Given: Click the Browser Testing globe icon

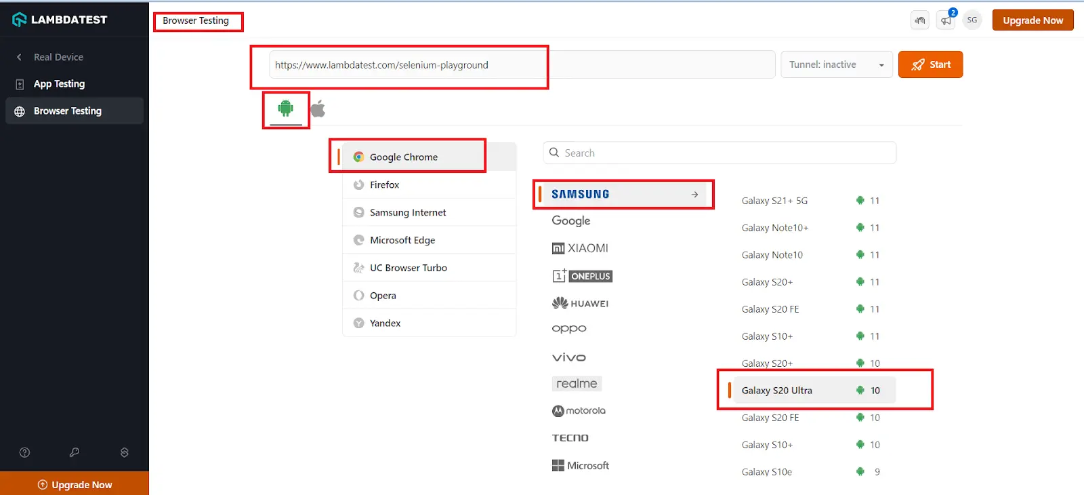Looking at the screenshot, I should tap(20, 111).
